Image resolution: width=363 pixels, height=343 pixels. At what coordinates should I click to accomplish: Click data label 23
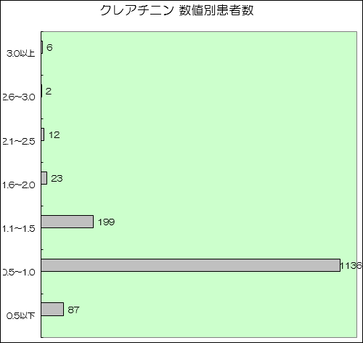[x=57, y=179]
